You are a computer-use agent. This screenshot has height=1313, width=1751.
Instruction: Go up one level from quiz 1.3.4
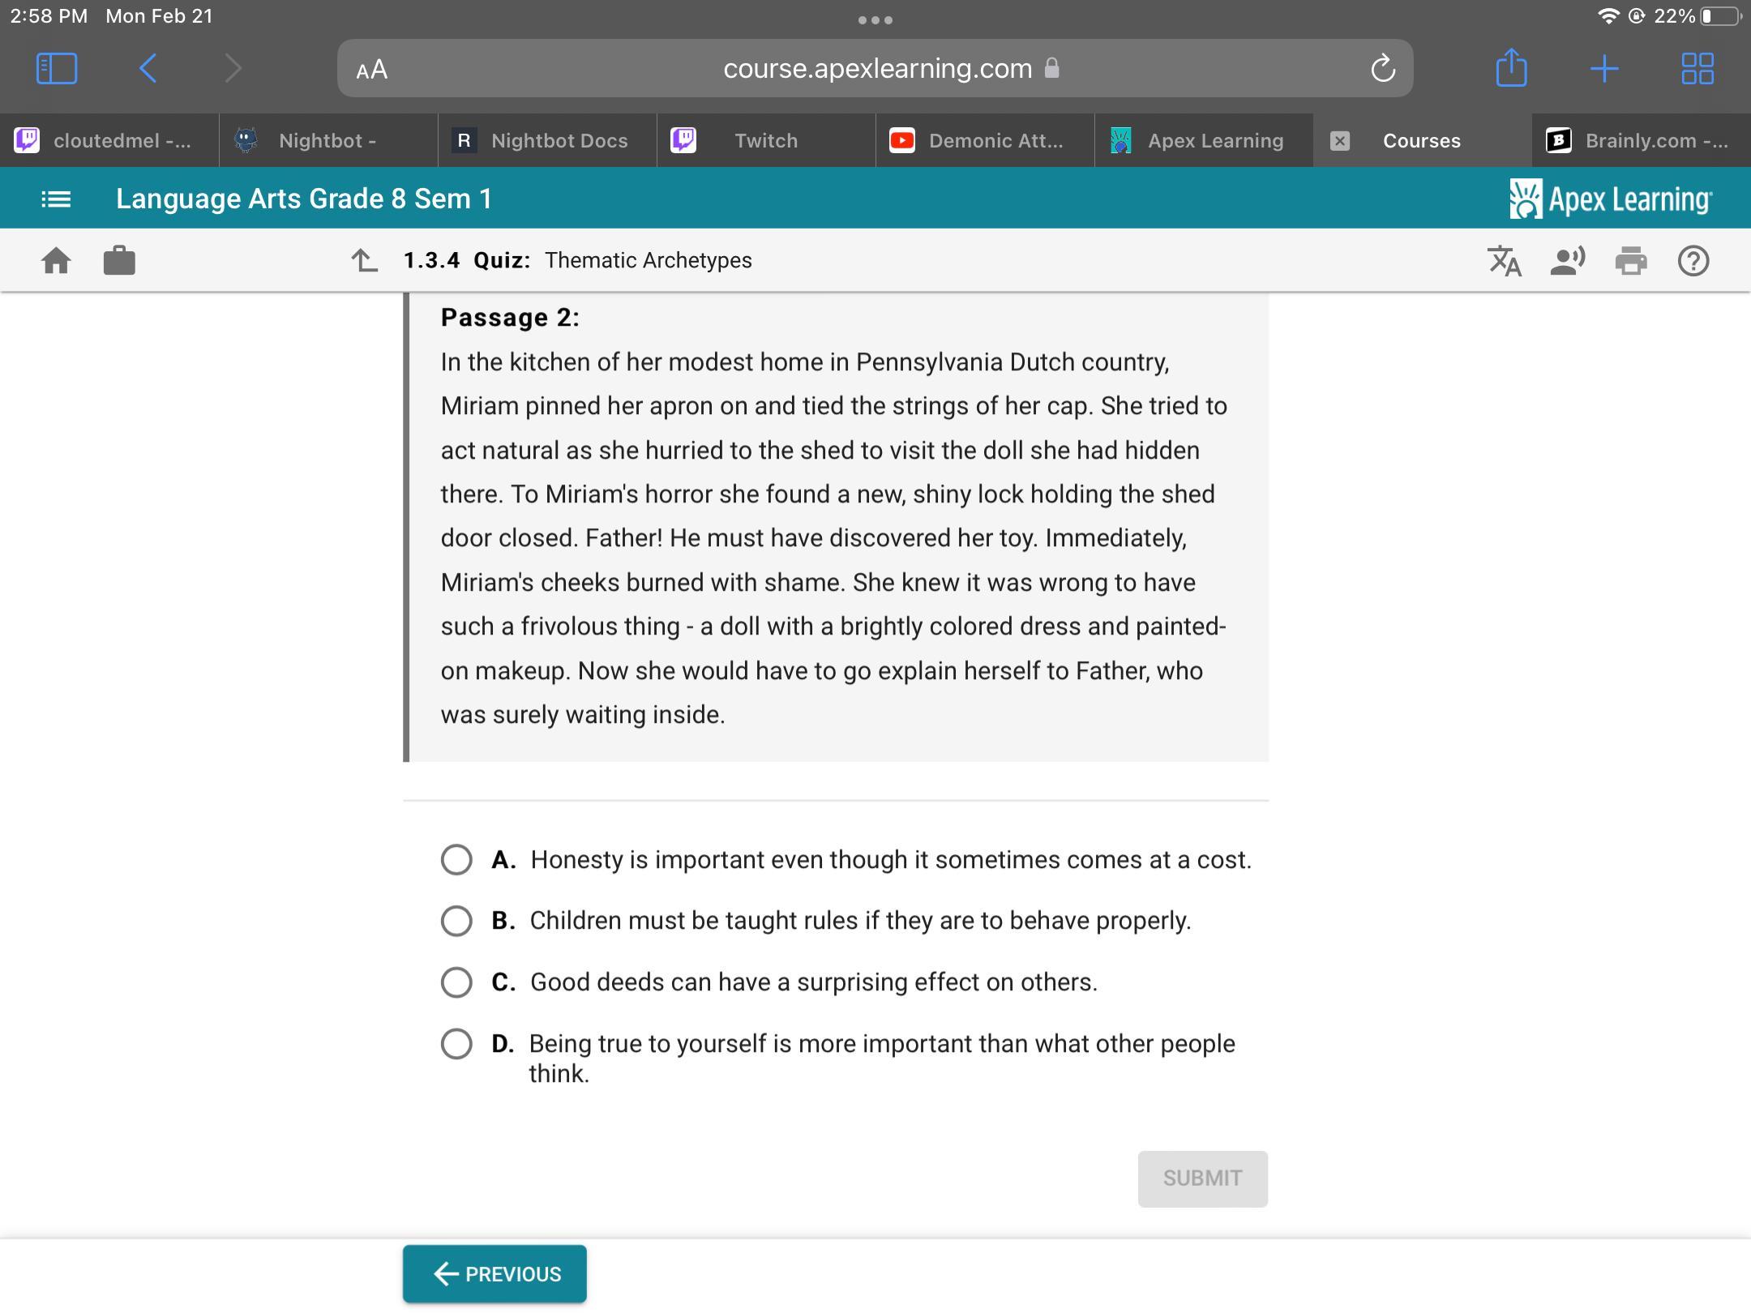(x=364, y=261)
